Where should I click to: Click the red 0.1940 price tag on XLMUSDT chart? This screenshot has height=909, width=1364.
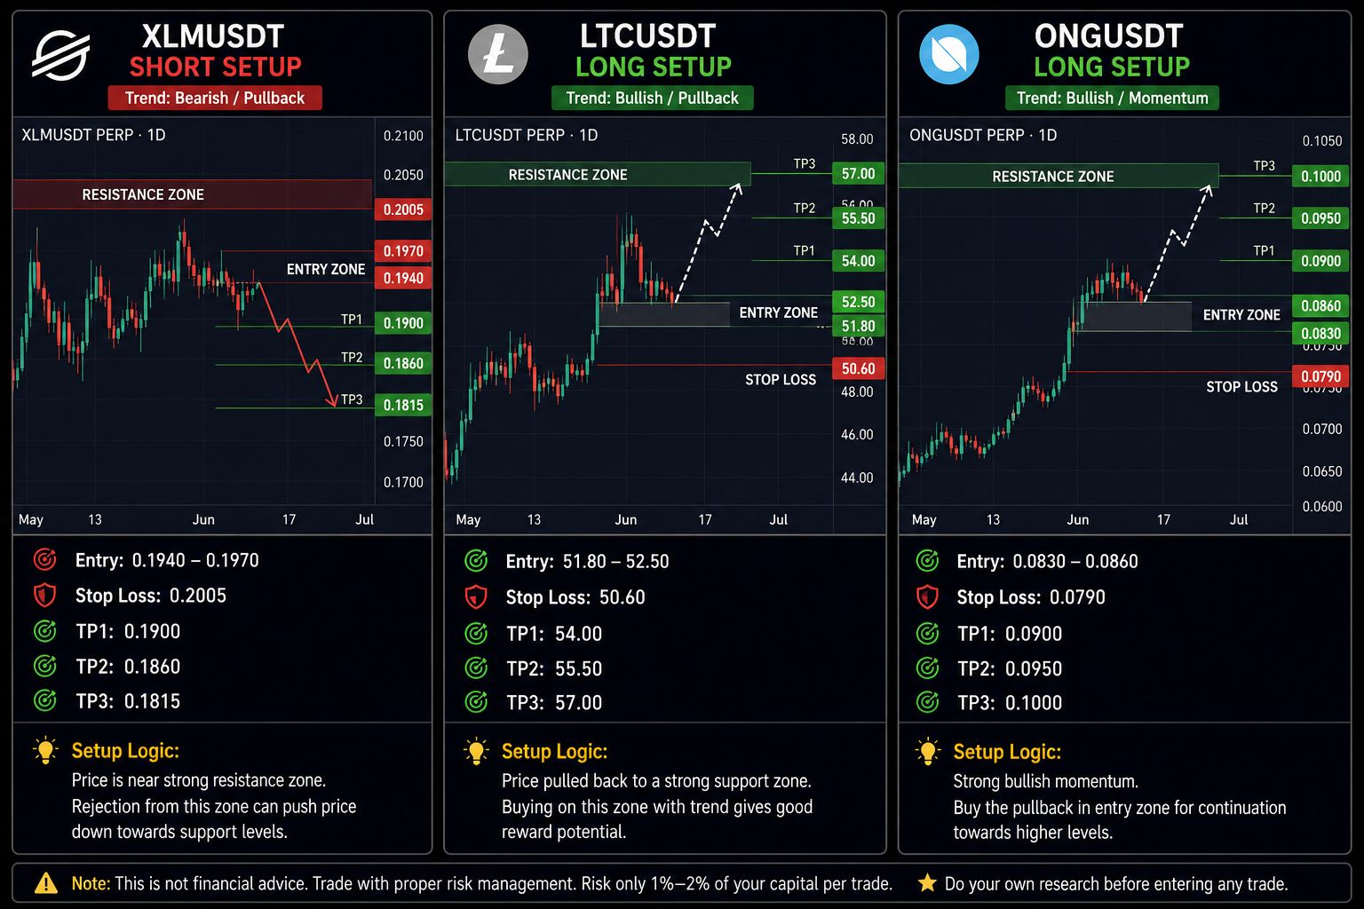click(403, 278)
